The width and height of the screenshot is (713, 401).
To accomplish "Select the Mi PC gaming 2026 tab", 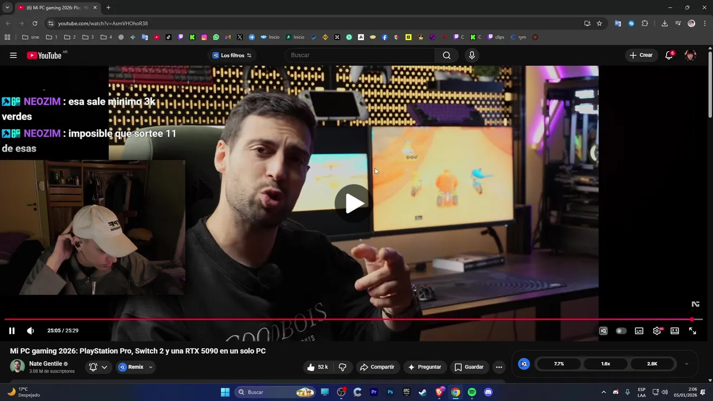I will tap(57, 7).
